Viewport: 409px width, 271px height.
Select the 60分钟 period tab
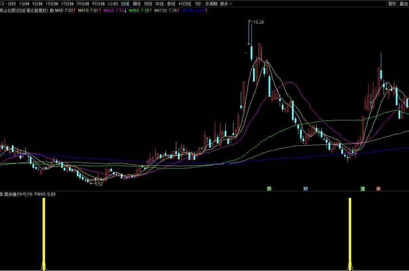[x=98, y=4]
